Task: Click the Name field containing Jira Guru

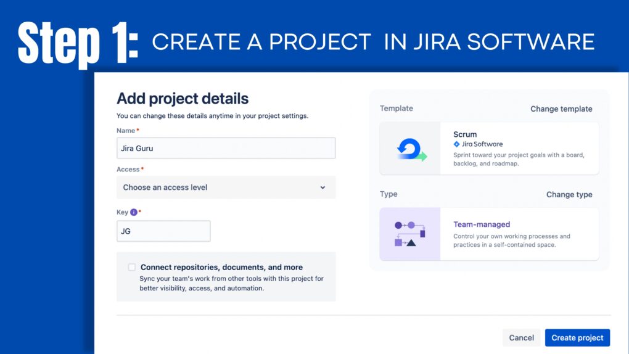Action: click(x=226, y=148)
